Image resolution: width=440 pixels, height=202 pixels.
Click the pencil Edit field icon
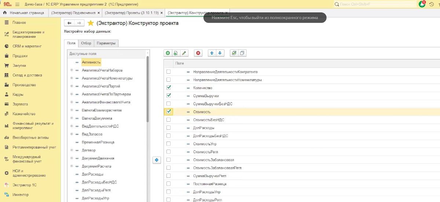(x=184, y=53)
